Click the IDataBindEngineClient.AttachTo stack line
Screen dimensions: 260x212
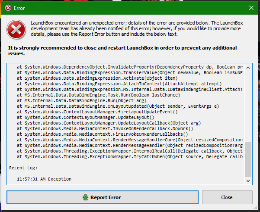tap(130, 90)
